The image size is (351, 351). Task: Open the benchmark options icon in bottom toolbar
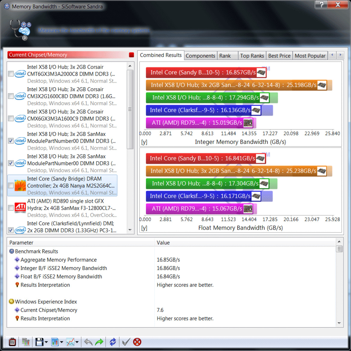tap(12, 342)
